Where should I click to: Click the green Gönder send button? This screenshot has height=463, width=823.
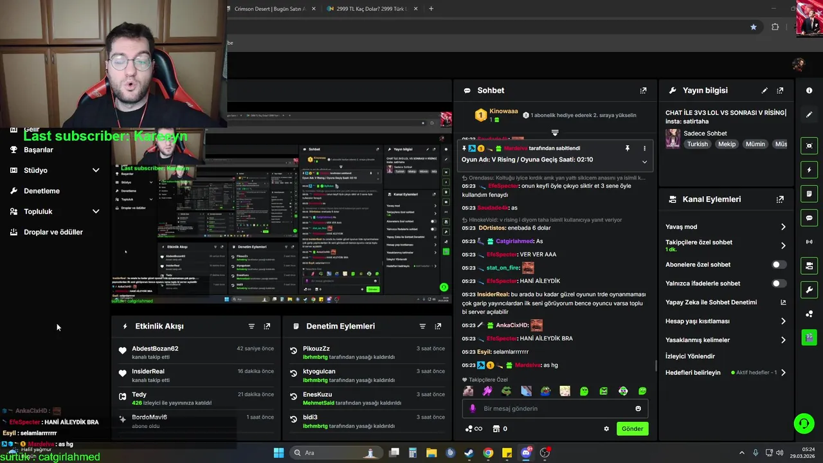click(632, 429)
